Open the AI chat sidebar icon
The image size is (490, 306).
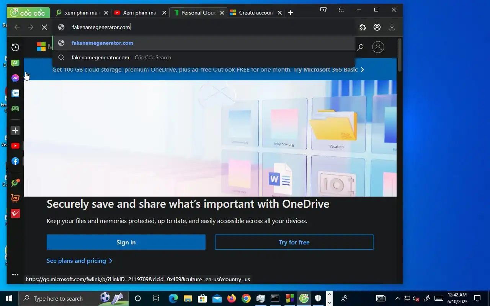[x=15, y=63]
